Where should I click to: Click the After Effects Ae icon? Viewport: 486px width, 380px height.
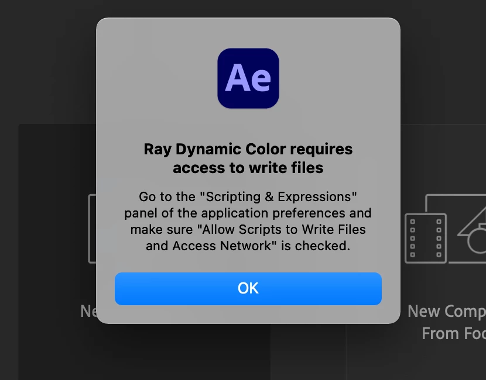coord(248,78)
